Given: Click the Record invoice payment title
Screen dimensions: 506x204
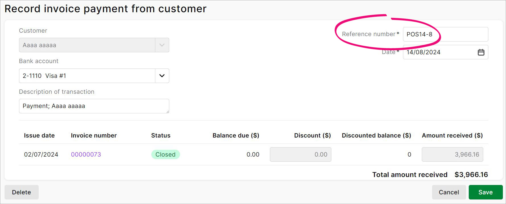Looking at the screenshot, I should click(x=106, y=9).
